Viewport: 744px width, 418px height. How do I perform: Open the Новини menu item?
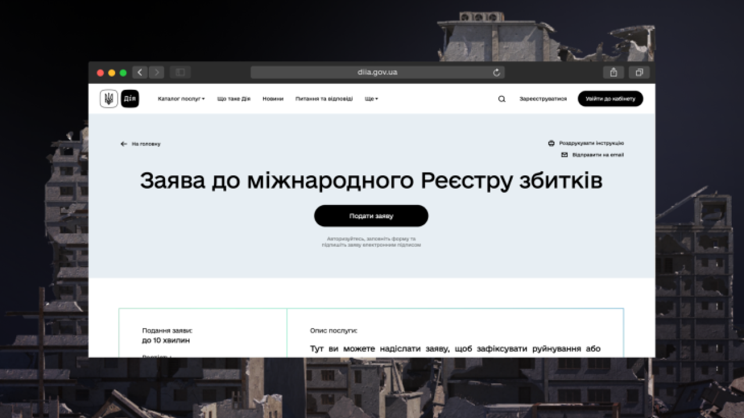[273, 99]
